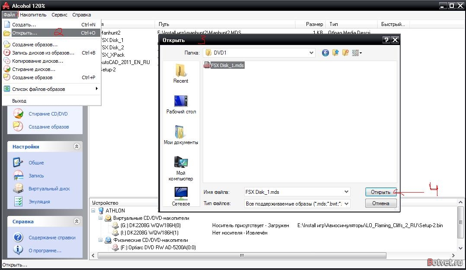
Task: Click the Быстрый... column header
Action: tap(393, 24)
